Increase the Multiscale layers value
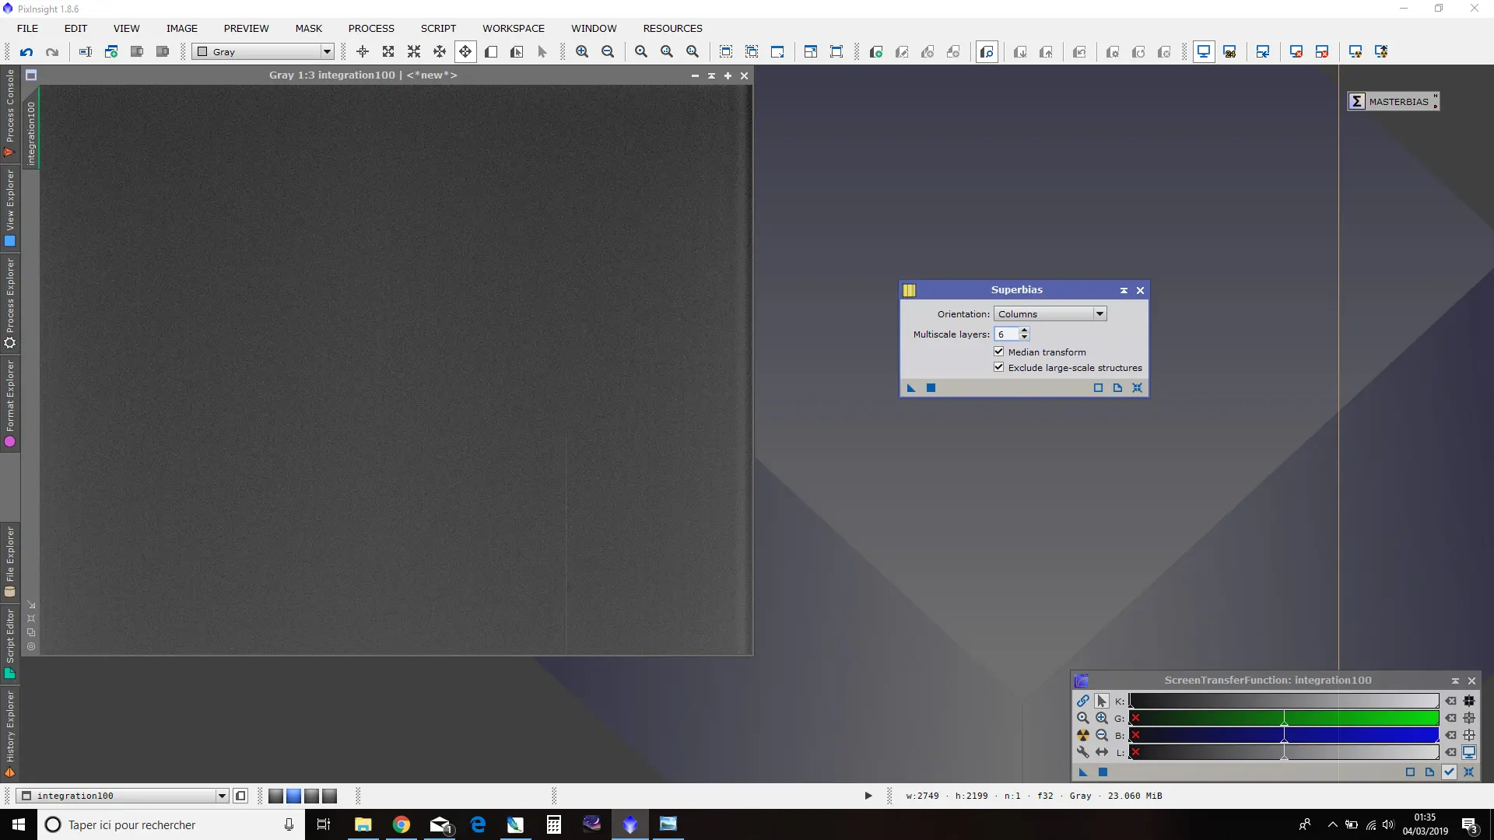This screenshot has height=840, width=1494. click(1024, 331)
